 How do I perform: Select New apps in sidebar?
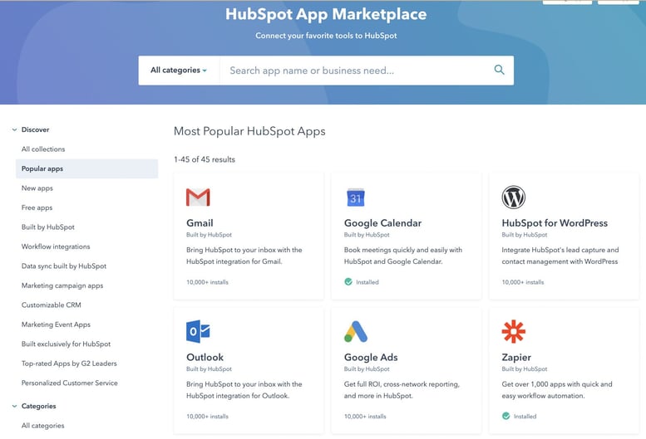[37, 188]
